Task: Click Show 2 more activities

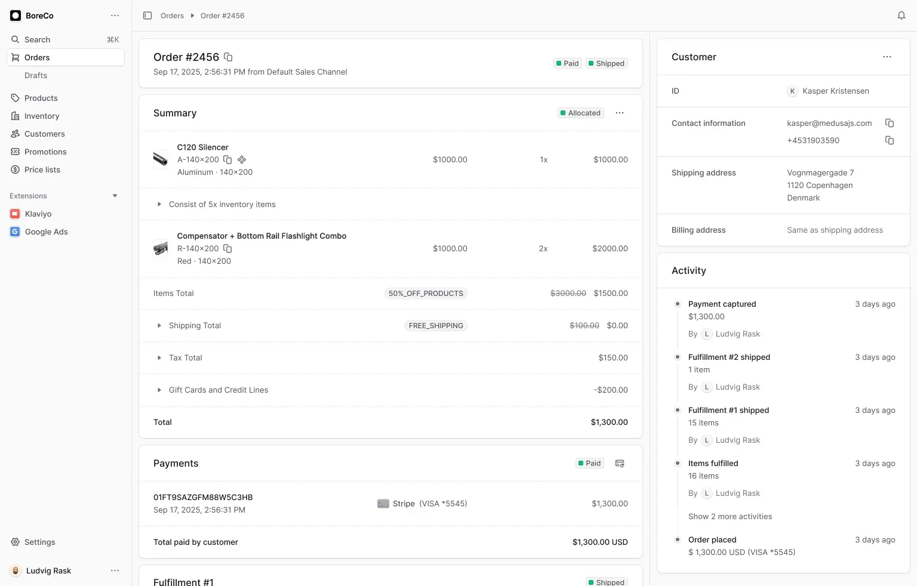Action: tap(730, 516)
